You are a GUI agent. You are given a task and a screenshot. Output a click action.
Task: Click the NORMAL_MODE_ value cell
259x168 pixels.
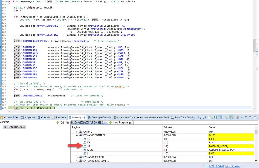pyautogui.click(x=231, y=146)
